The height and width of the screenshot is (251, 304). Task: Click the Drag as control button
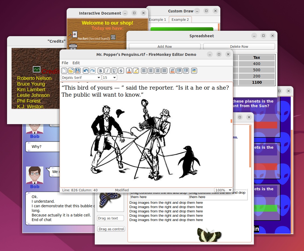[x=111, y=229]
